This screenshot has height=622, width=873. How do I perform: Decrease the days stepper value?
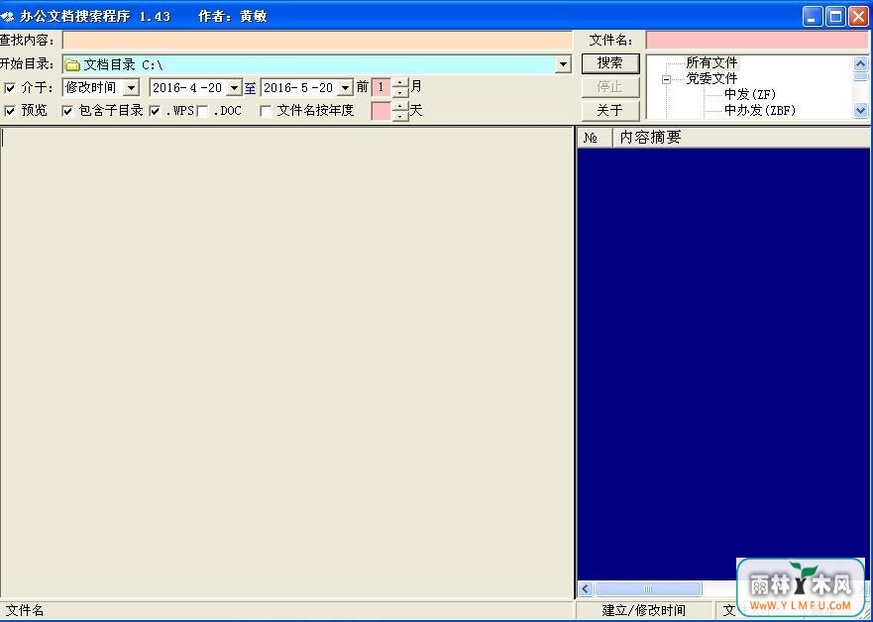[x=399, y=116]
